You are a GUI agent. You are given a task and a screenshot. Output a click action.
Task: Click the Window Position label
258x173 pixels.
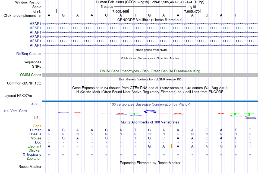click(28, 2)
